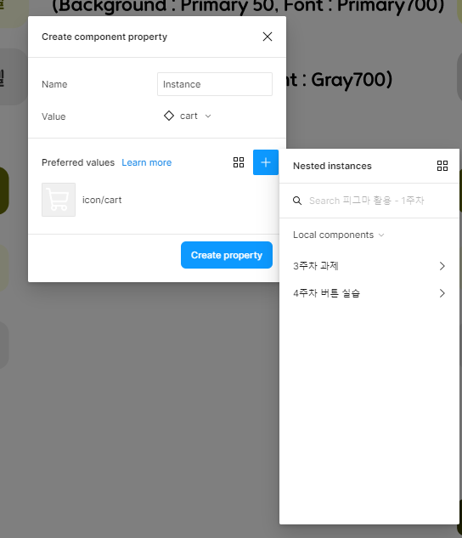Expand the 4주차 버튼 실습 folder

pyautogui.click(x=442, y=293)
